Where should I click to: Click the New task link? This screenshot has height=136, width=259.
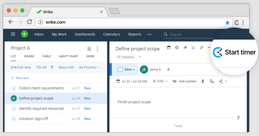(x=20, y=78)
